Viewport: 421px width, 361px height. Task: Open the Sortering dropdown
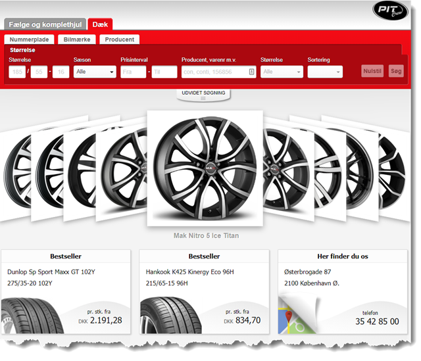[x=325, y=72]
